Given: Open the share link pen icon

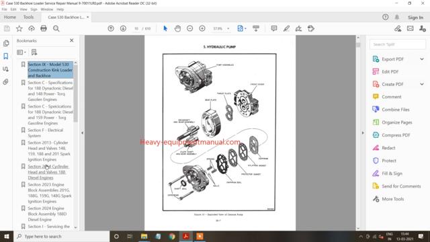Looking at the screenshot, I should [398, 28].
